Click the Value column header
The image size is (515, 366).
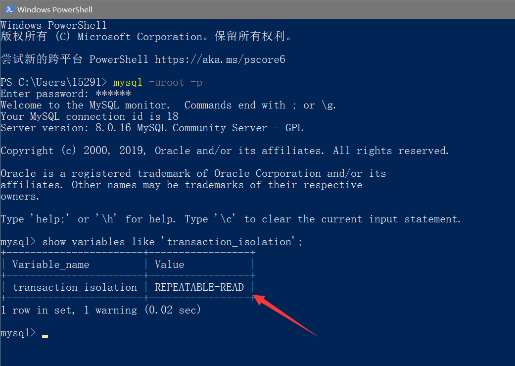169,264
